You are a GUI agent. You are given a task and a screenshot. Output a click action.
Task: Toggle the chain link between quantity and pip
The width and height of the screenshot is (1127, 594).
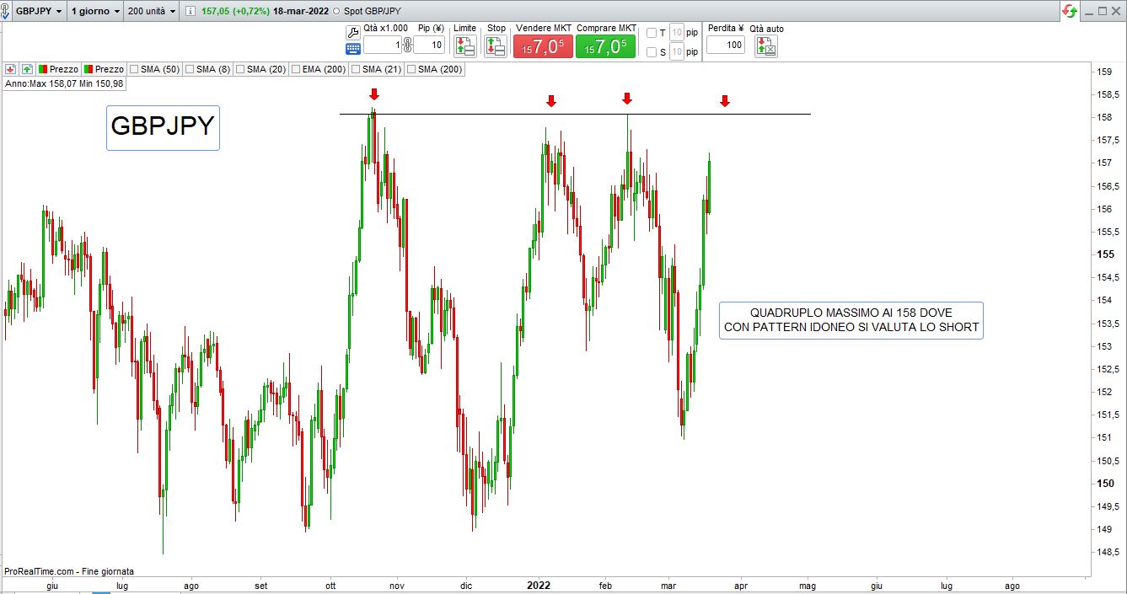pyautogui.click(x=407, y=45)
